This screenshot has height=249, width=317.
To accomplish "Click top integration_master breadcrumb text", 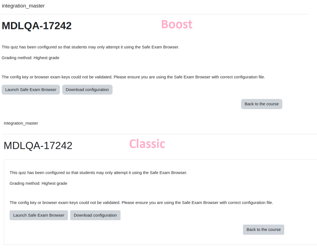I will (23, 6).
